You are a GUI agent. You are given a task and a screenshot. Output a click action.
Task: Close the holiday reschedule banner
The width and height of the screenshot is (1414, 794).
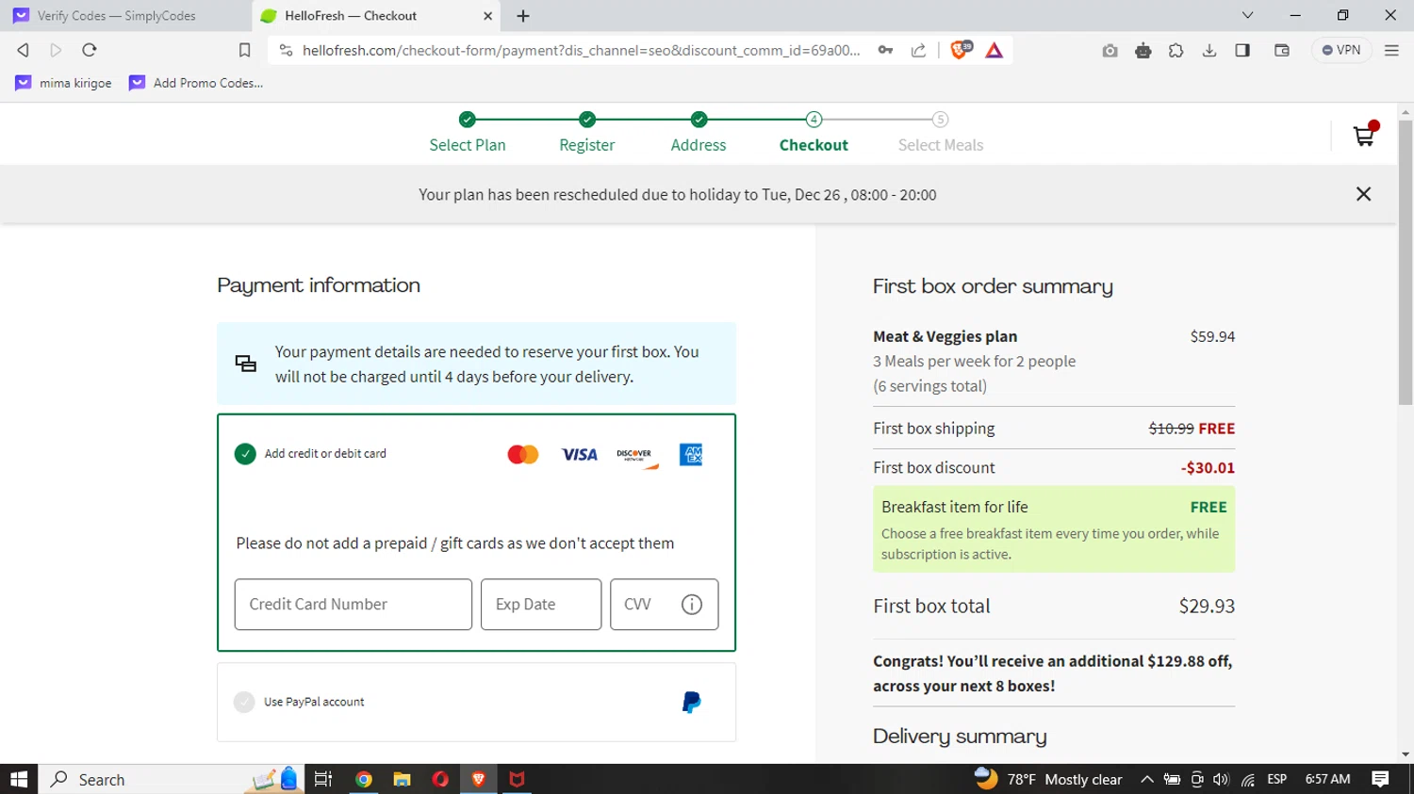[1363, 194]
